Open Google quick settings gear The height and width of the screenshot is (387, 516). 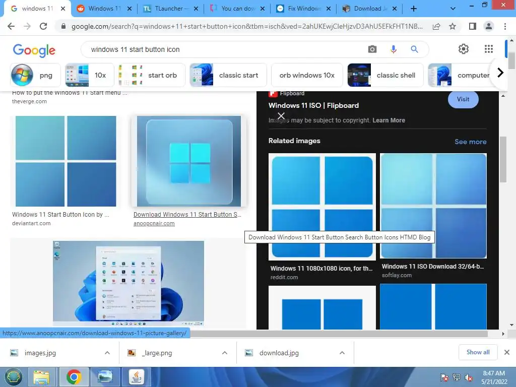(x=464, y=49)
